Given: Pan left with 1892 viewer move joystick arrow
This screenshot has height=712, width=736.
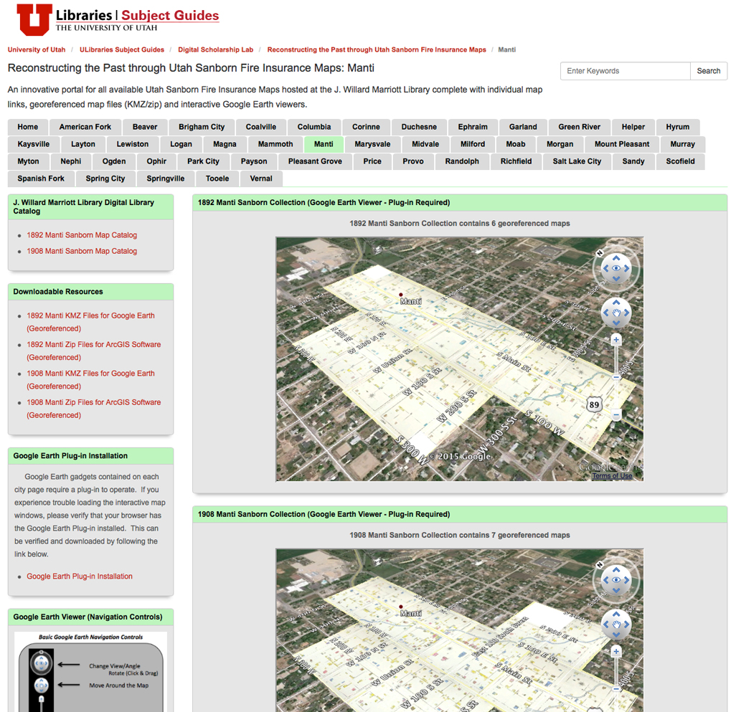Looking at the screenshot, I should 606,313.
